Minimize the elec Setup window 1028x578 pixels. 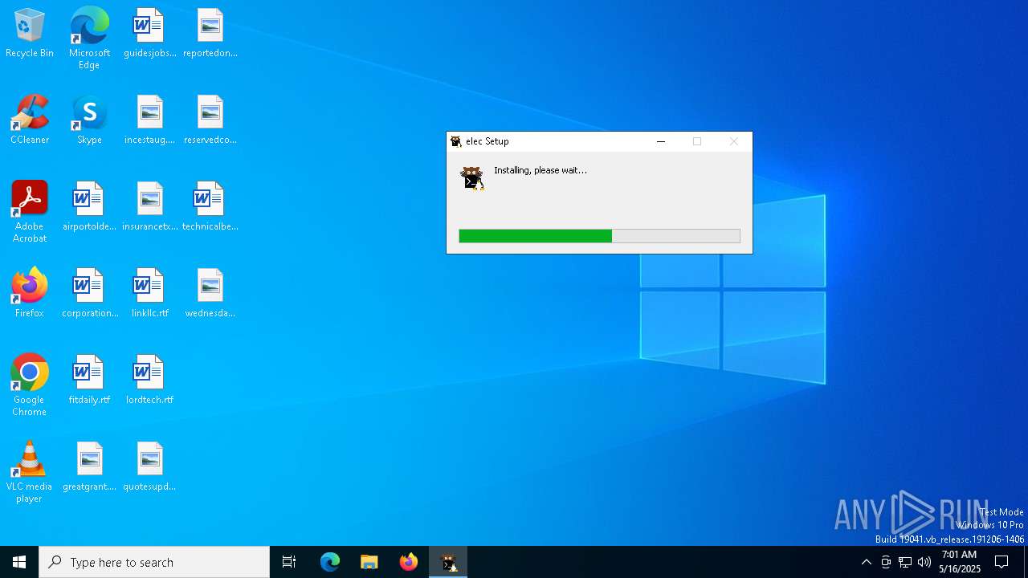(x=661, y=141)
